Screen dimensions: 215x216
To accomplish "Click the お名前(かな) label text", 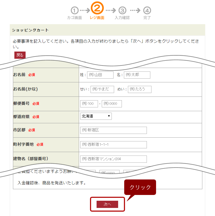I will click(x=25, y=89).
